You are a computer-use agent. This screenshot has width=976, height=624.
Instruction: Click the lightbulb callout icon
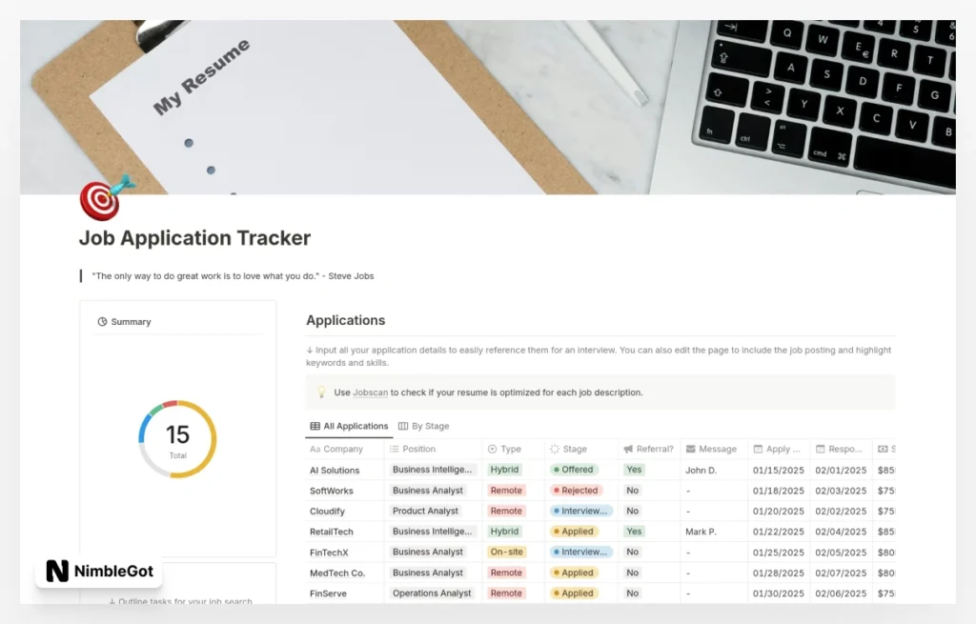tap(321, 393)
